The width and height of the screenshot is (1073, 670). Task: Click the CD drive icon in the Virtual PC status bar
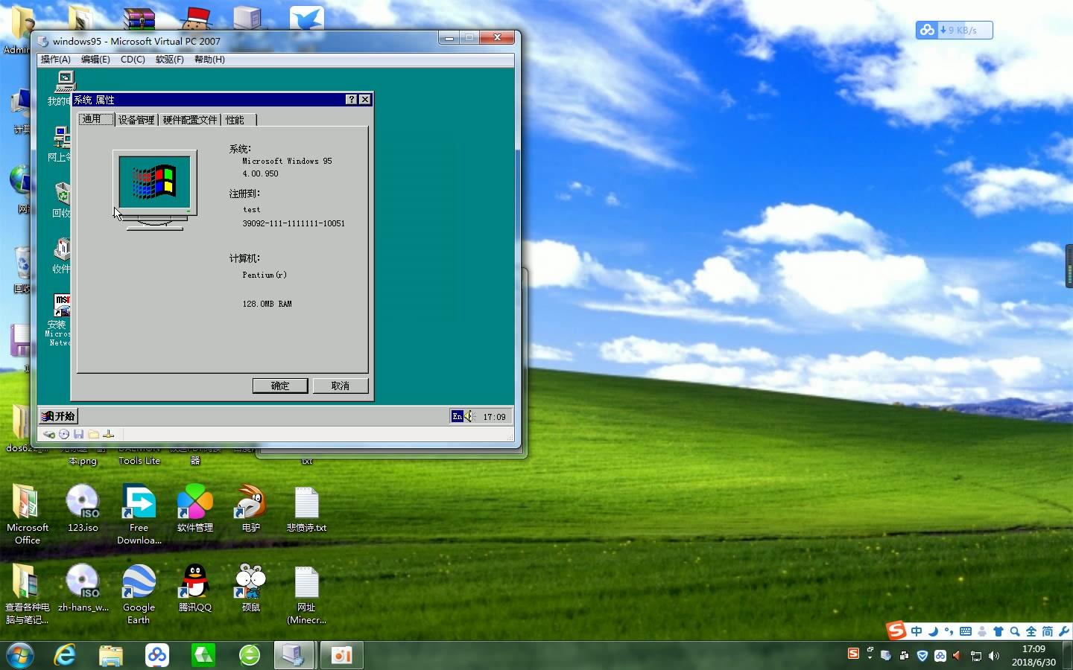pos(64,434)
